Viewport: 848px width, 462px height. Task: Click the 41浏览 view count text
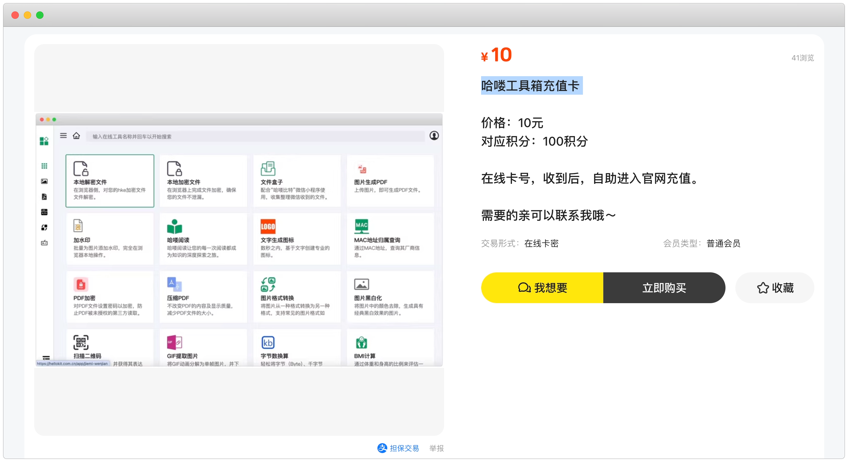pos(803,58)
